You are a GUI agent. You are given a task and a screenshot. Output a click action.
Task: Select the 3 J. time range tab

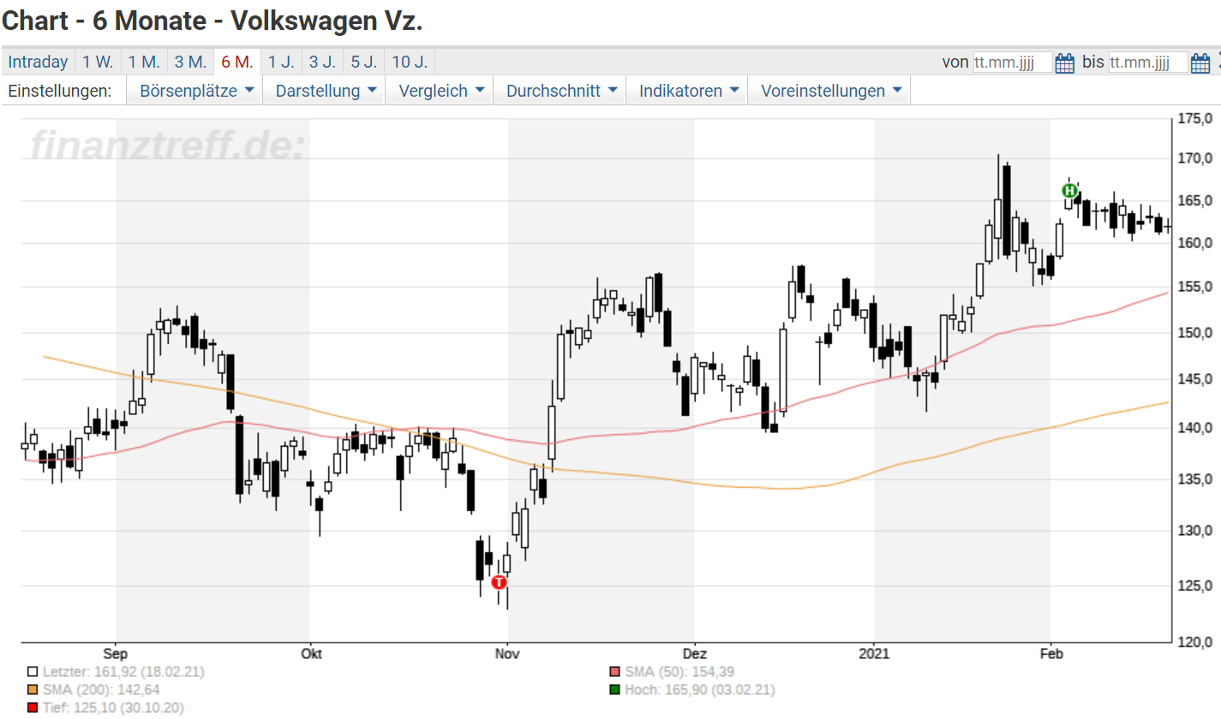pos(322,62)
